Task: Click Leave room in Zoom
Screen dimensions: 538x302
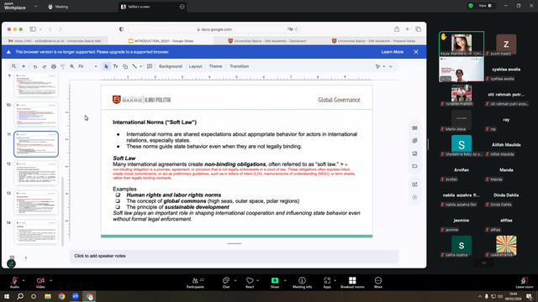Action: (x=525, y=283)
